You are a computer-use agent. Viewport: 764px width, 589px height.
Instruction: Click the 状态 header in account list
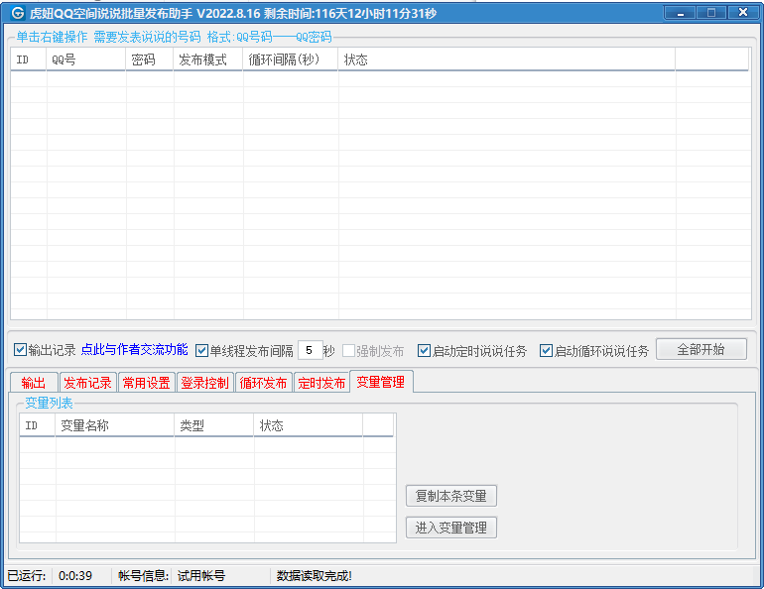click(x=507, y=59)
